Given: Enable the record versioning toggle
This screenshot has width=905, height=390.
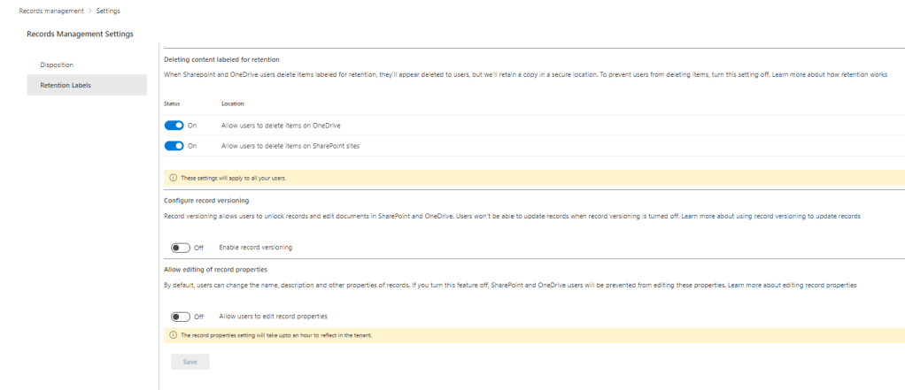Looking at the screenshot, I should 180,247.
